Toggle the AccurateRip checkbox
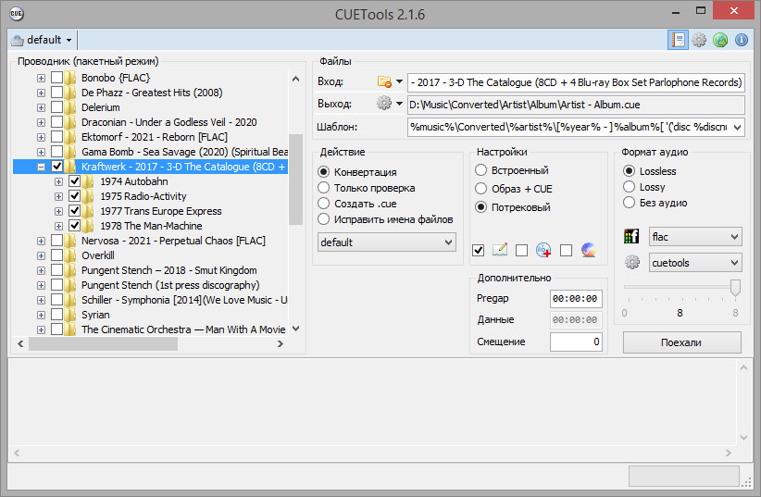The height and width of the screenshot is (497, 761). tap(566, 250)
